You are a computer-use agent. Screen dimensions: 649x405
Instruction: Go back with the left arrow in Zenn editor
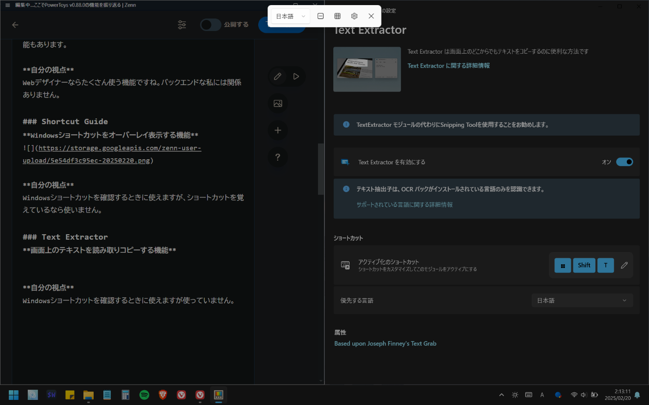[x=15, y=25]
